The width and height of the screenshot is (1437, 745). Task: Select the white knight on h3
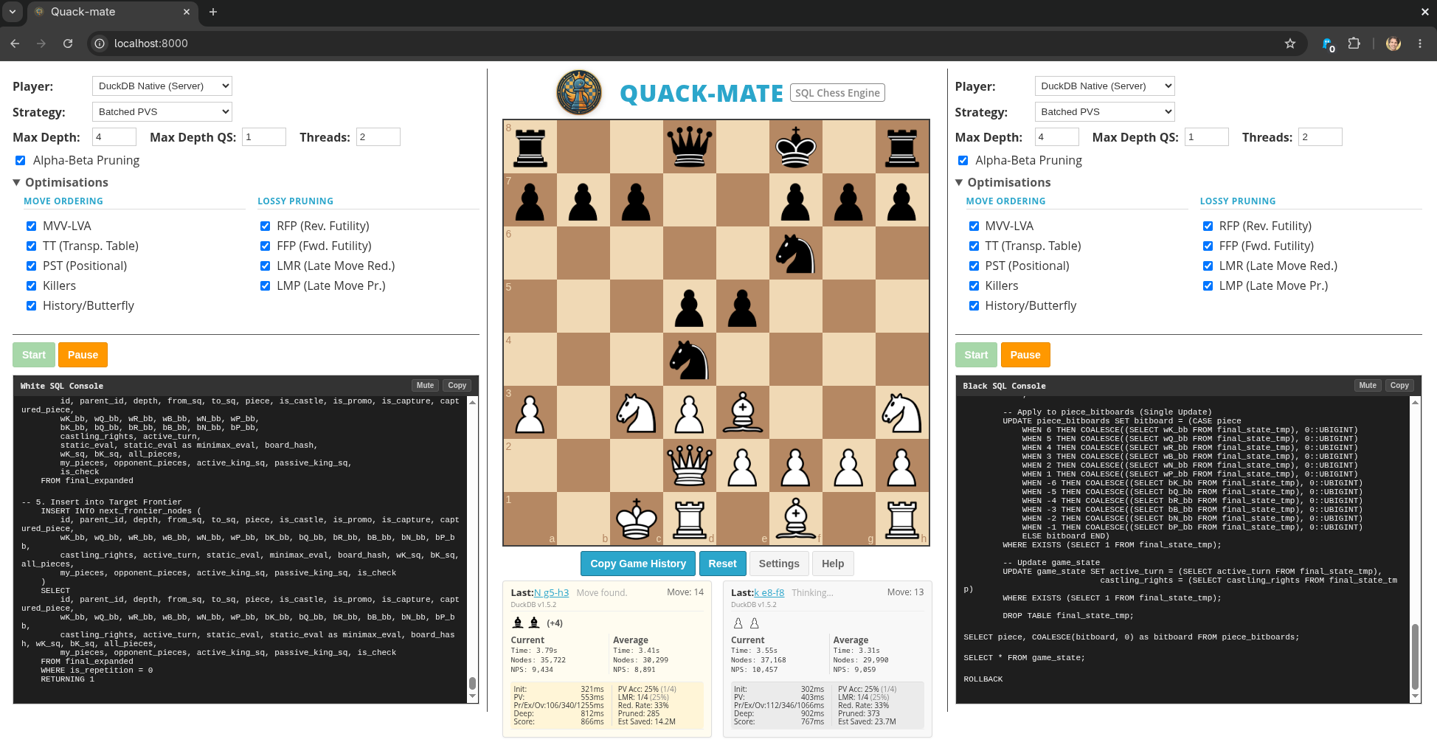click(x=901, y=412)
